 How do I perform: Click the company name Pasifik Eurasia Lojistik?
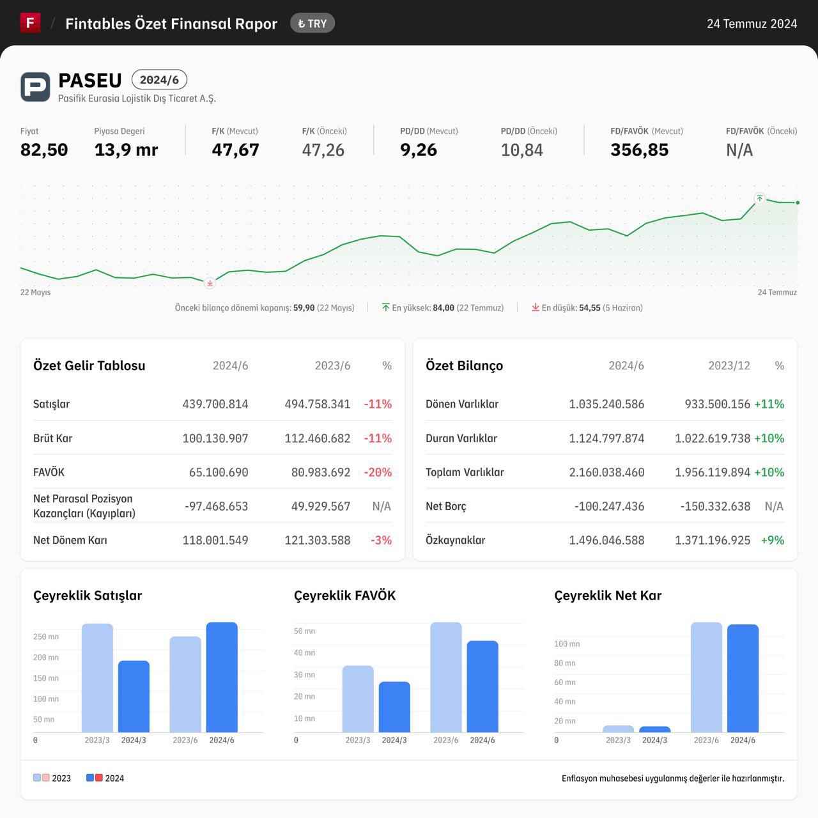[x=137, y=98]
